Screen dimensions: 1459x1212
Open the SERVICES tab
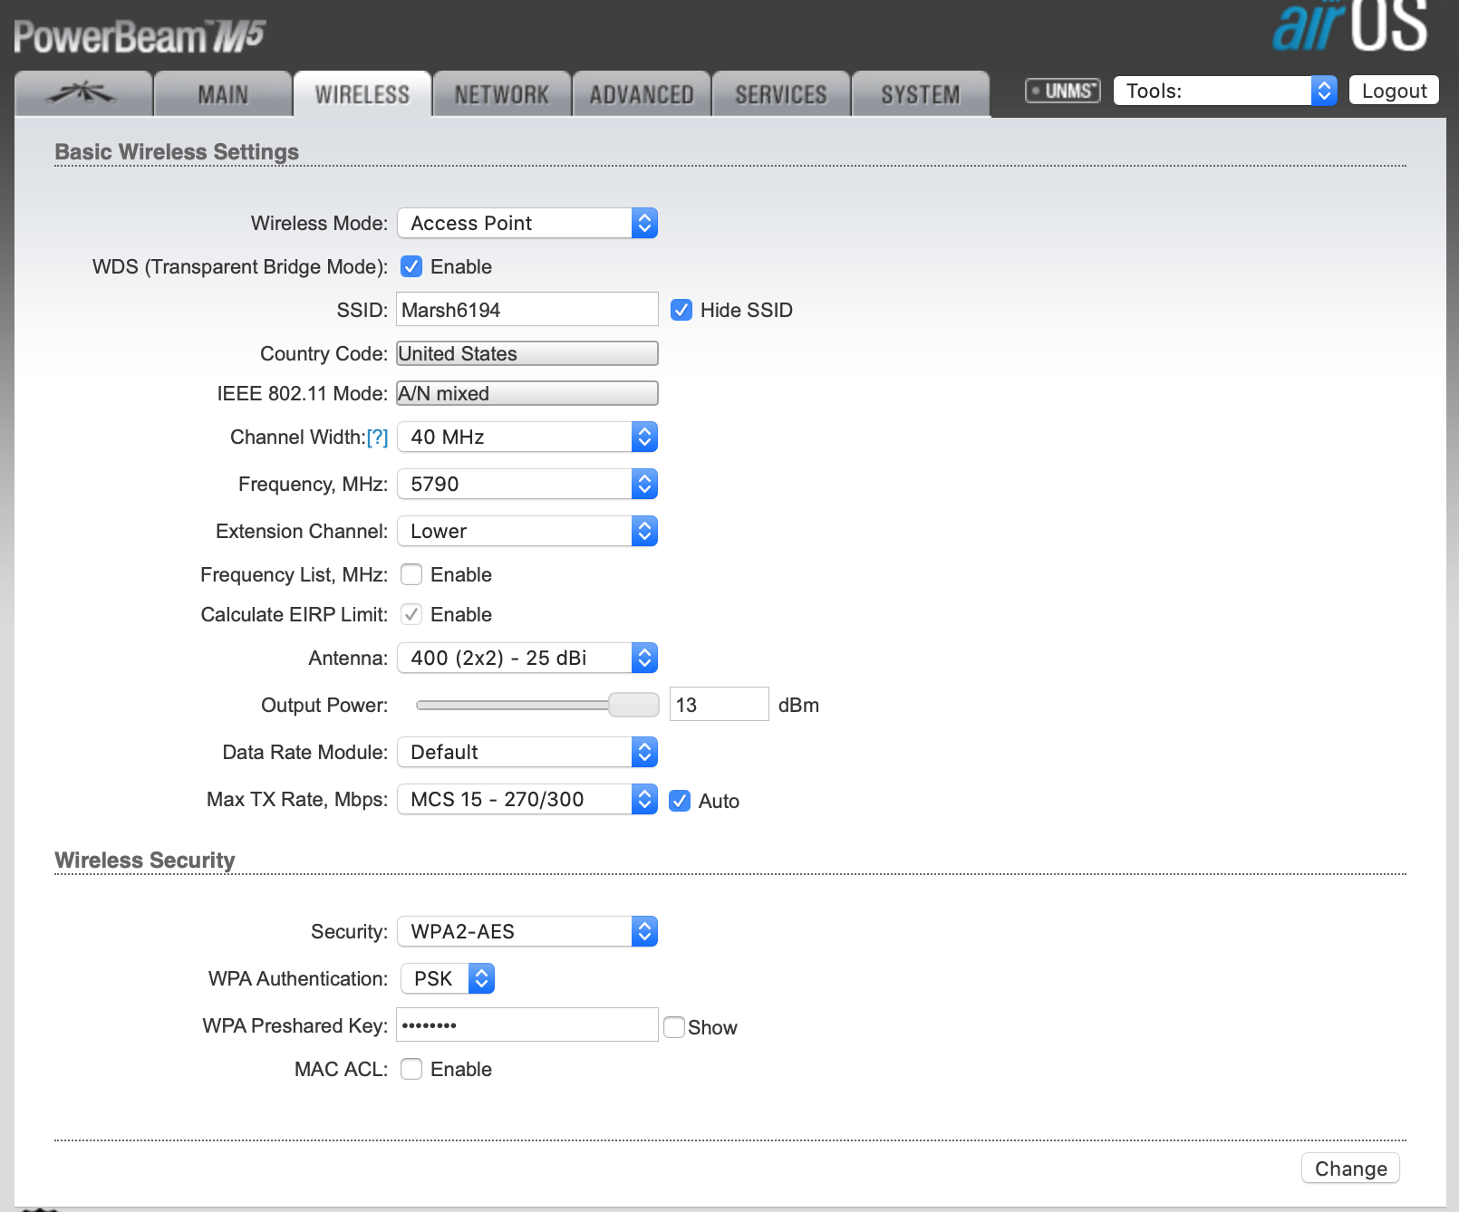(x=781, y=93)
